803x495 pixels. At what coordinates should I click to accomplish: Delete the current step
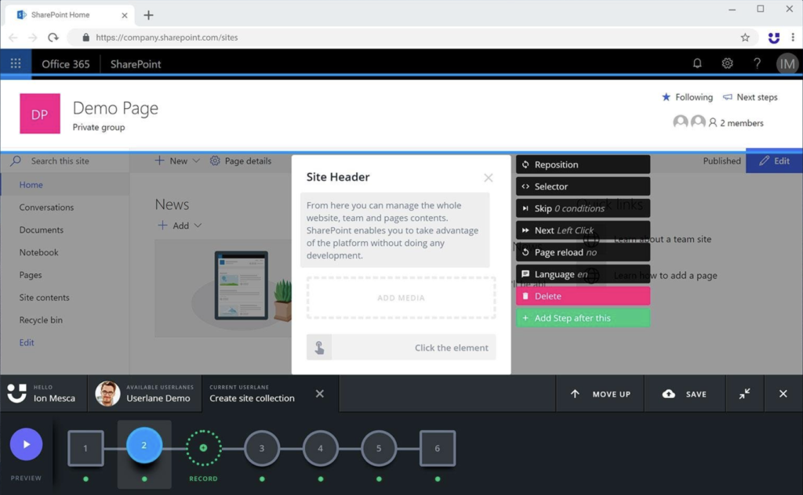583,296
